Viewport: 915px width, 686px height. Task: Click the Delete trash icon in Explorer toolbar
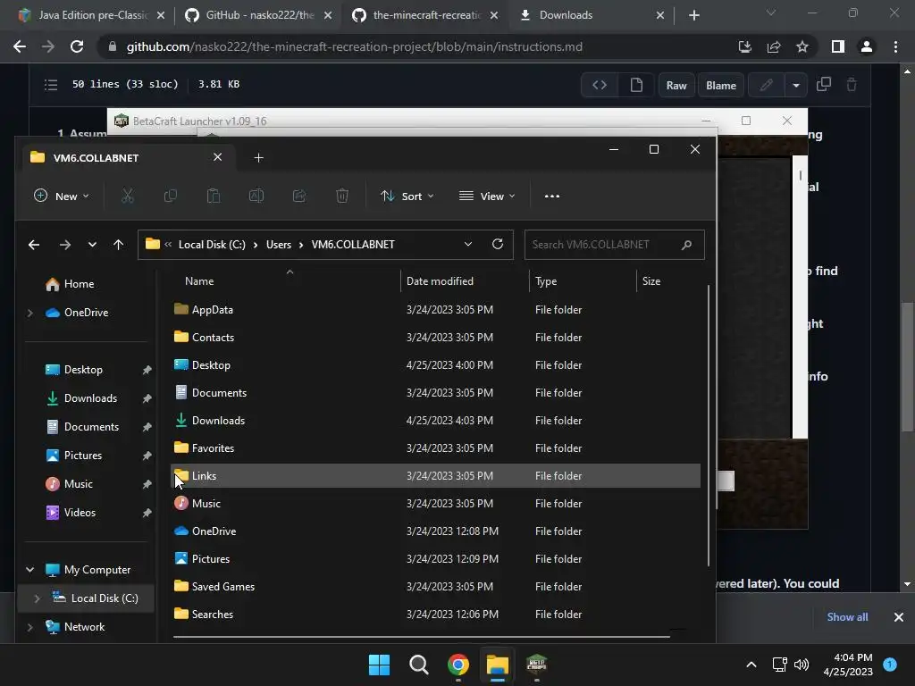pyautogui.click(x=342, y=196)
